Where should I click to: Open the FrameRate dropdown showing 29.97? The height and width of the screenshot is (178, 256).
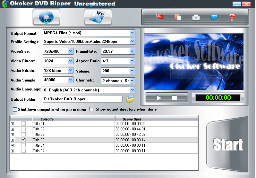pos(132,51)
